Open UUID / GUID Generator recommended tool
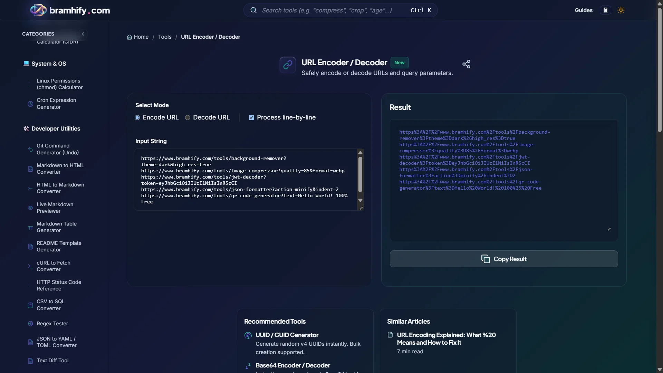 tap(287, 335)
